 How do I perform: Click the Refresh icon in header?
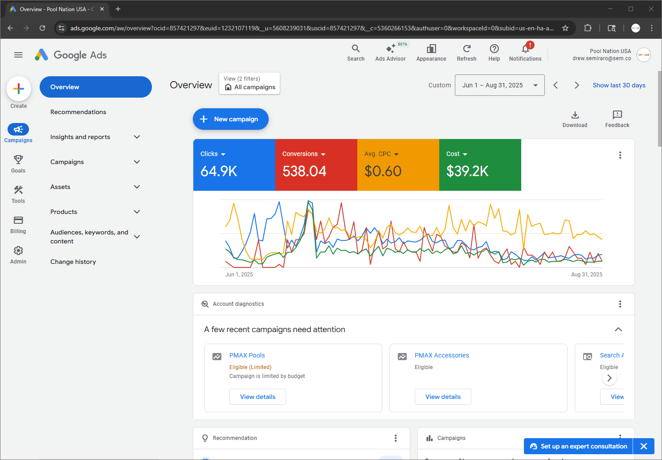(x=466, y=53)
